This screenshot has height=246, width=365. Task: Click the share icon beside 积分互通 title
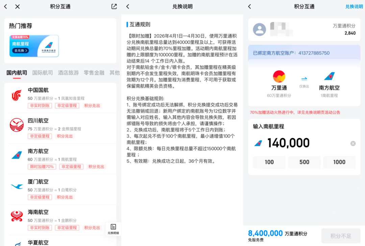click(x=114, y=6)
